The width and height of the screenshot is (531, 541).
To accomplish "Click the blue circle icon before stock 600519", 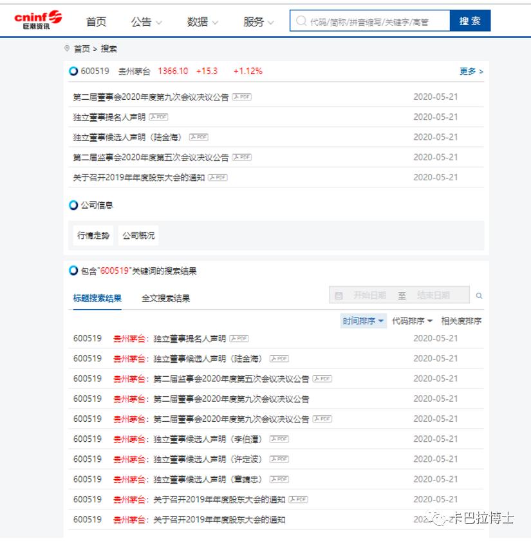I will 73,71.
